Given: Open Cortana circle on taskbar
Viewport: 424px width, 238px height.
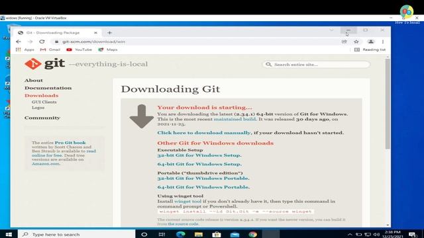Looking at the screenshot, I should coord(144,234).
